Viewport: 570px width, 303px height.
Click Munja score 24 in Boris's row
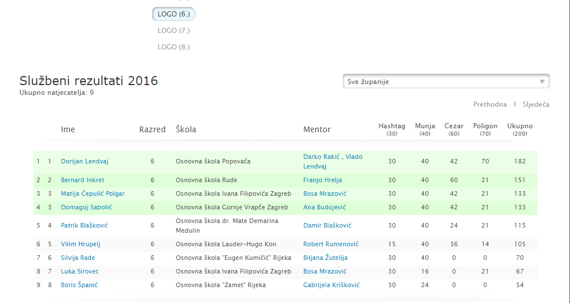425,285
